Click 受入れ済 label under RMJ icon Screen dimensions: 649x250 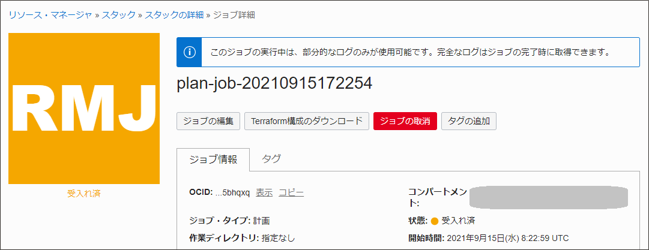pos(84,194)
